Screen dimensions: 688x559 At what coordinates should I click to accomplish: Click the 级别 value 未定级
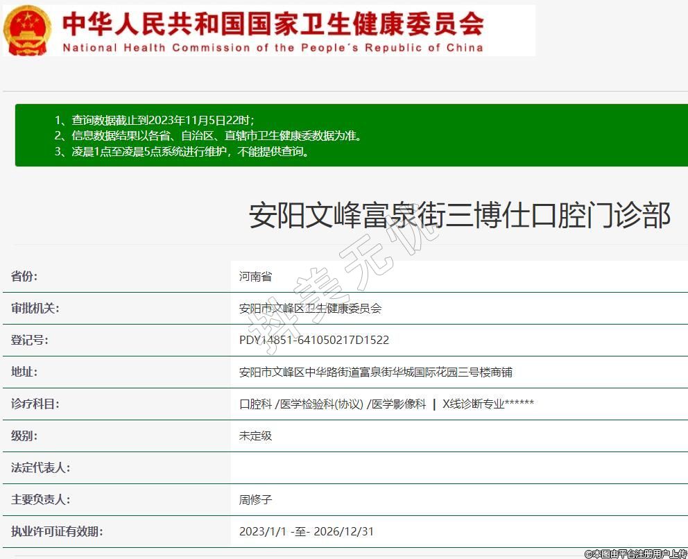pos(255,436)
